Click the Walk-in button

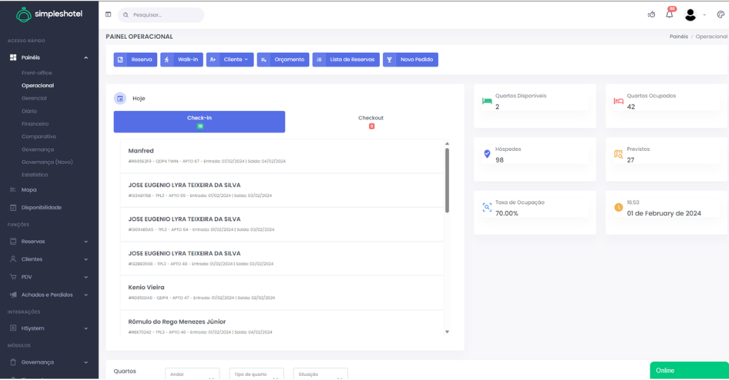pyautogui.click(x=181, y=60)
